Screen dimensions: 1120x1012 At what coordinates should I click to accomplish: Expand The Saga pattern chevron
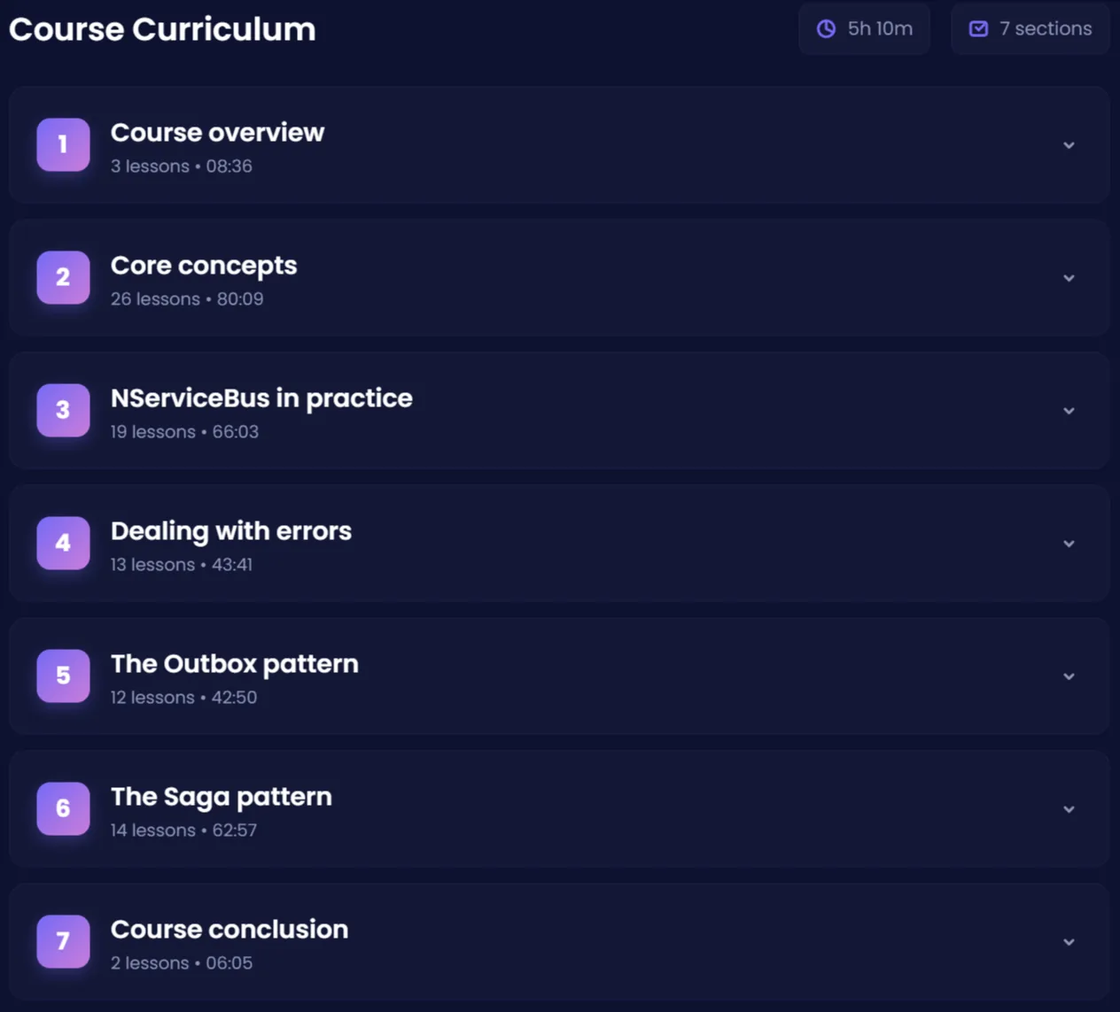point(1069,809)
